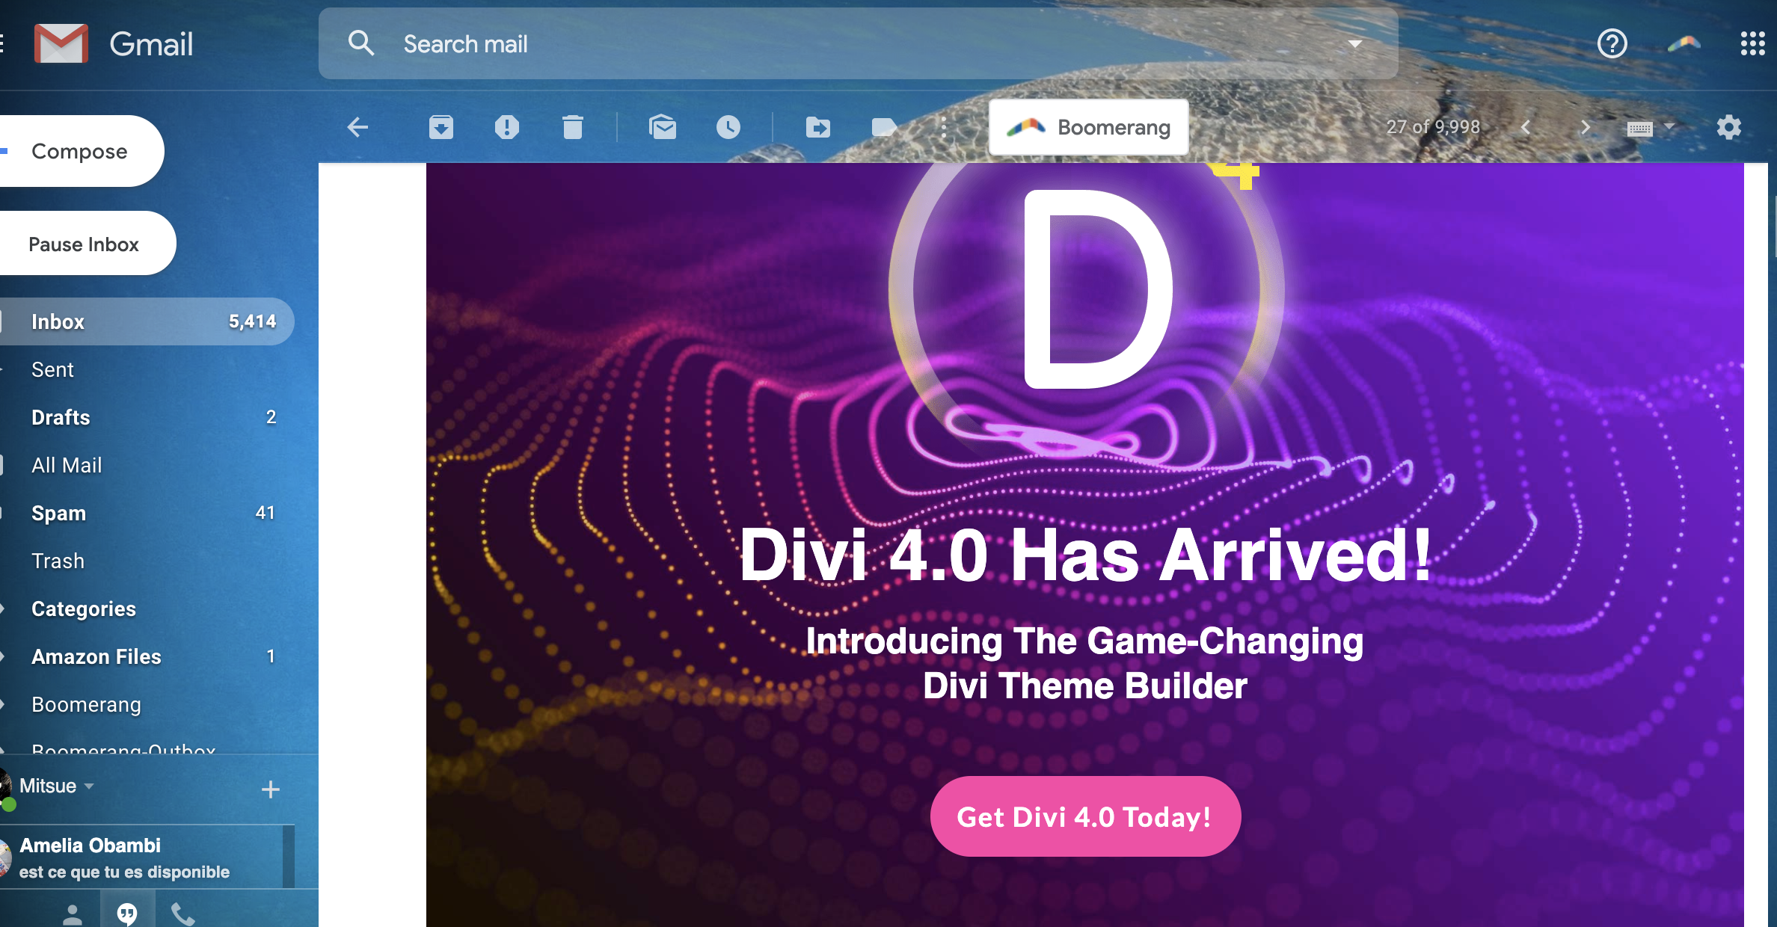Click the Compose button

coord(82,151)
